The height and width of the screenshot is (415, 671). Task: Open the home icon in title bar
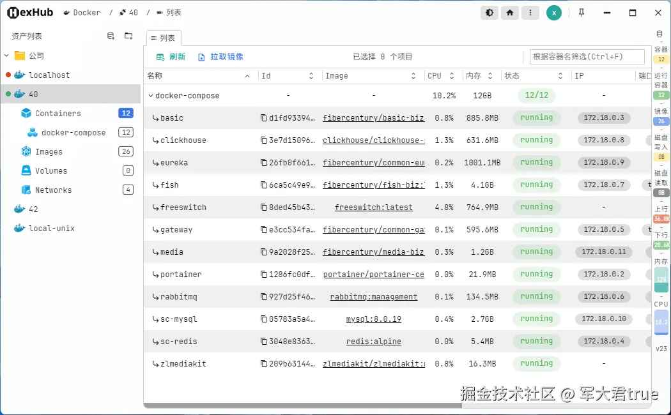click(x=510, y=13)
